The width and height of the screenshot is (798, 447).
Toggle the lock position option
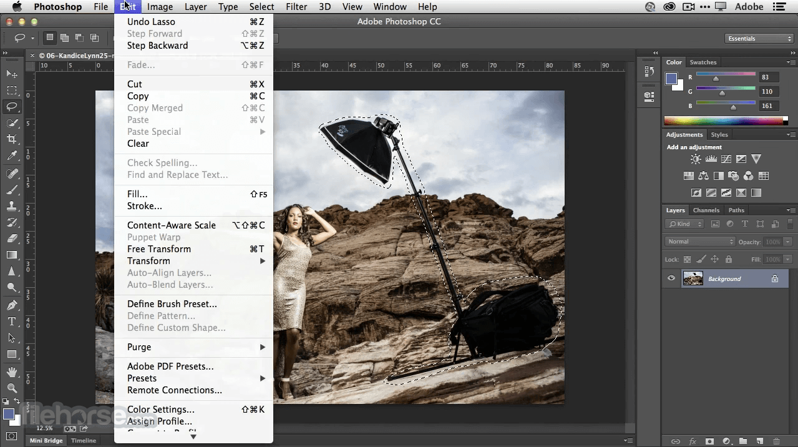715,259
